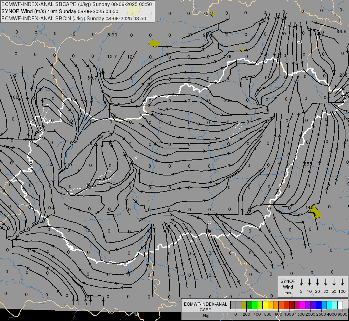Click the '205' value on the map
Screen dimensions: 349x321
tap(228, 101)
